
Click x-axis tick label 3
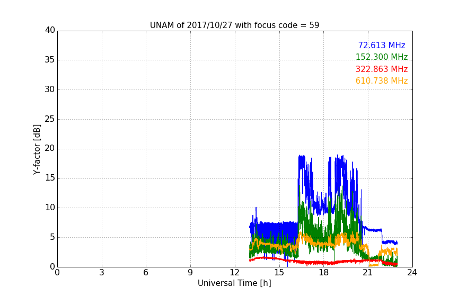102,273
